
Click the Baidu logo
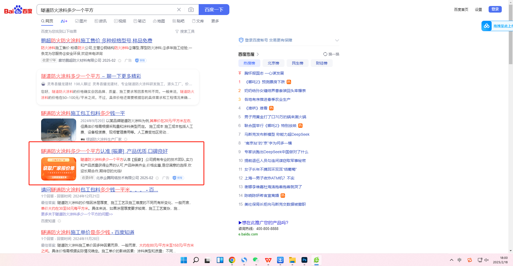pos(18,10)
